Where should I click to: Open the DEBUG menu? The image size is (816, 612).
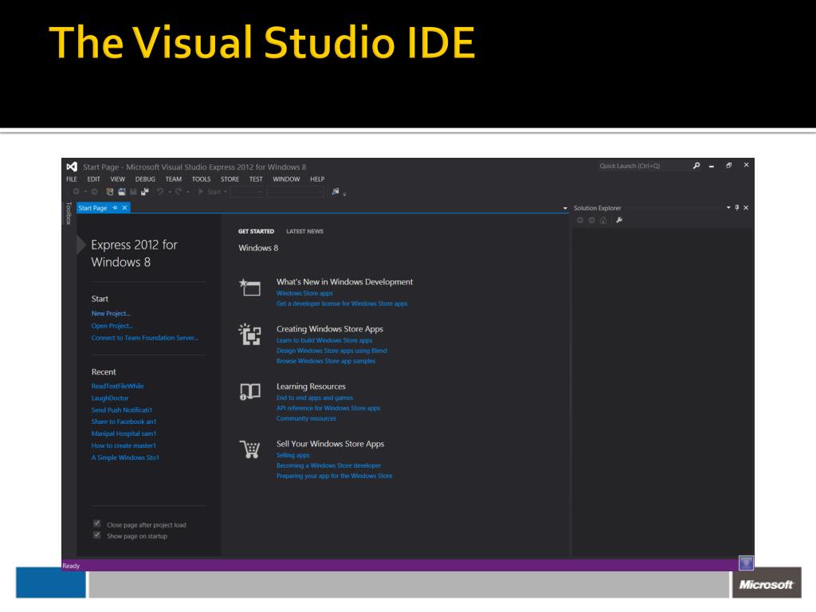[x=145, y=179]
